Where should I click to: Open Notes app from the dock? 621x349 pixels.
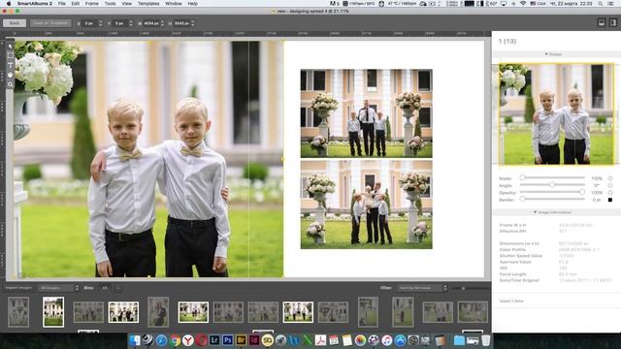click(x=347, y=340)
